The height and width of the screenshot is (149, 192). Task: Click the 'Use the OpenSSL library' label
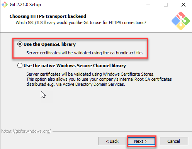[x=49, y=44]
